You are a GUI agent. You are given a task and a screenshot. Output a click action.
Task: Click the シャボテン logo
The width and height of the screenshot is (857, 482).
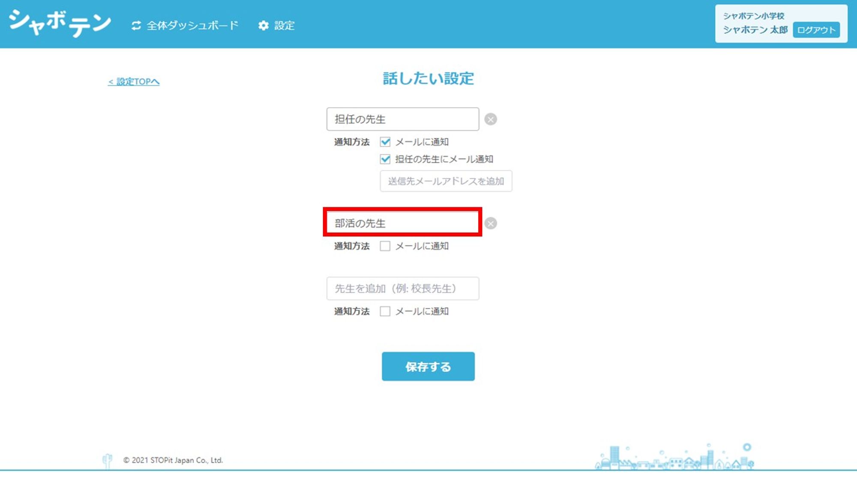tap(60, 23)
